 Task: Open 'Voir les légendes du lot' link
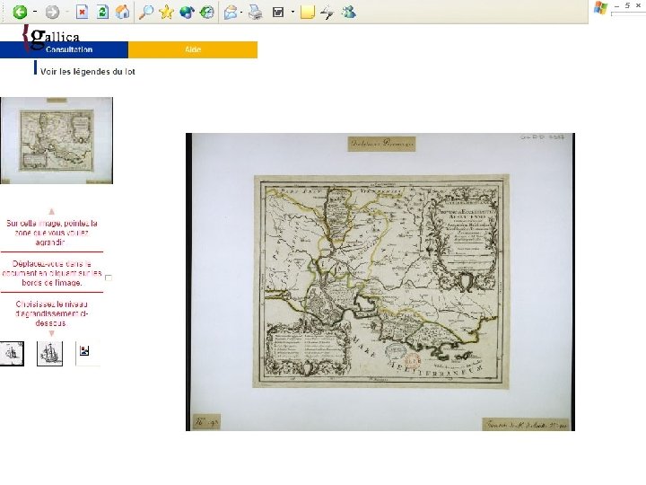[88, 72]
